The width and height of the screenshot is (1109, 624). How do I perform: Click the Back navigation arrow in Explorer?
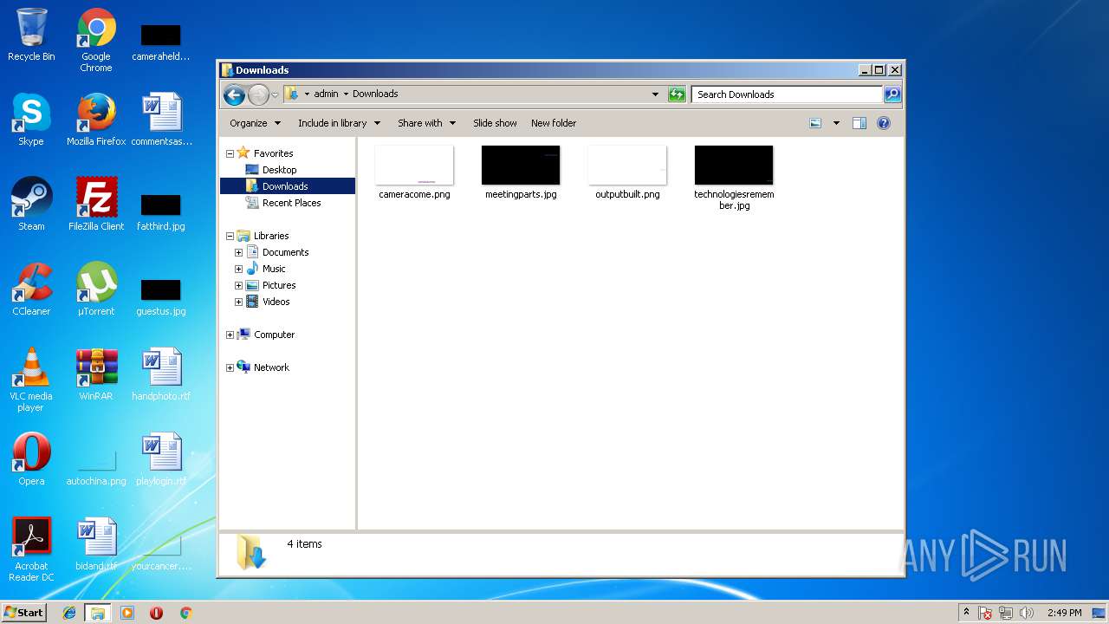tap(234, 94)
